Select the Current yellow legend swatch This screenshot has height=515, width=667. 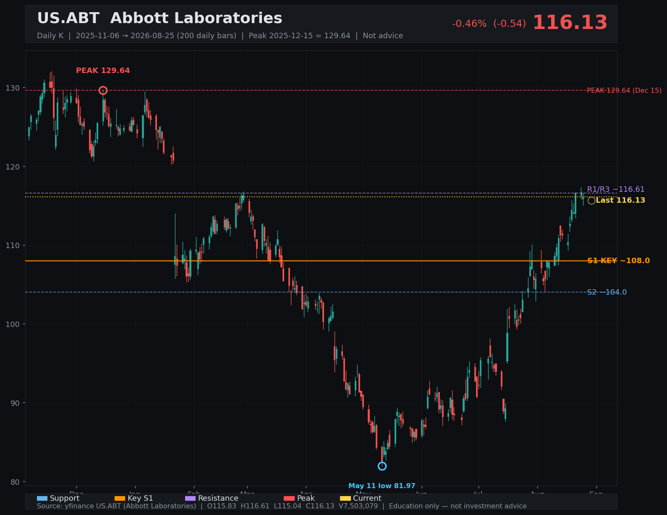(345, 498)
